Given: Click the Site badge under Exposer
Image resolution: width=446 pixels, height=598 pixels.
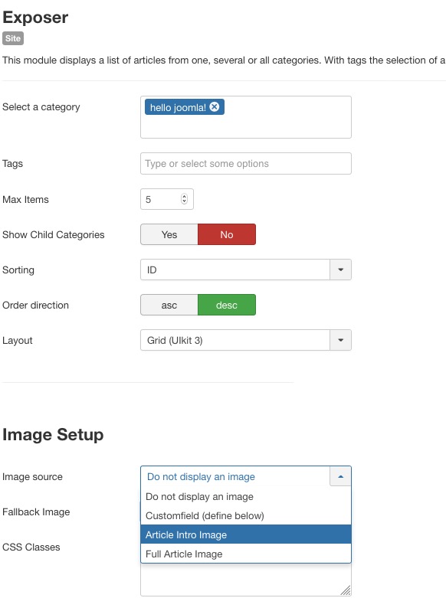Looking at the screenshot, I should pos(13,38).
